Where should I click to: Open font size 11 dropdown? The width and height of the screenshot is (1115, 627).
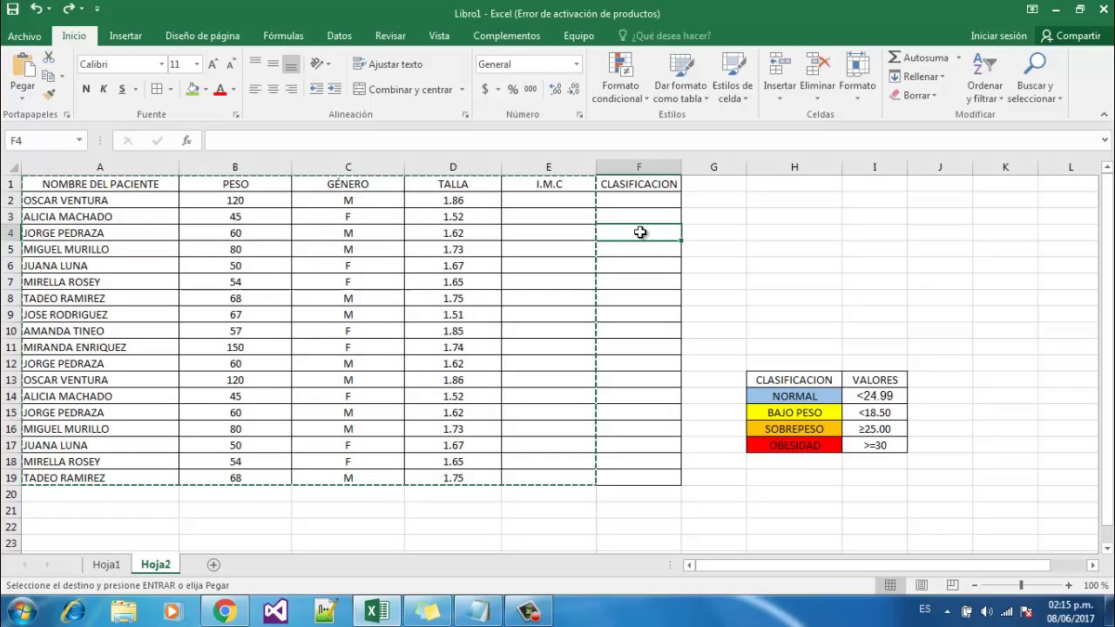click(x=197, y=64)
